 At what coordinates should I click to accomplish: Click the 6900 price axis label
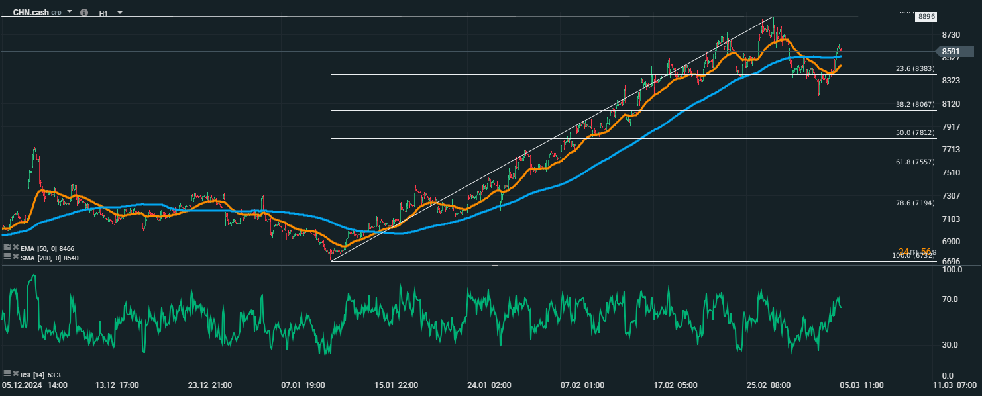(951, 242)
